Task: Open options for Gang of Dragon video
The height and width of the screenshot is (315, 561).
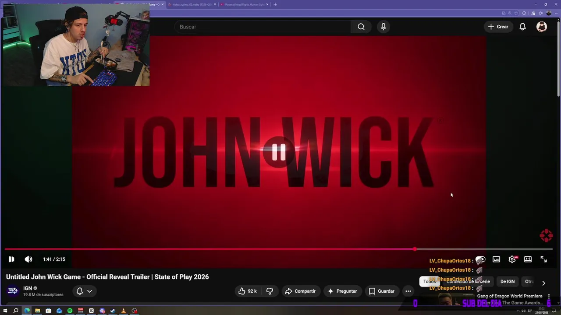Action: coord(549,297)
